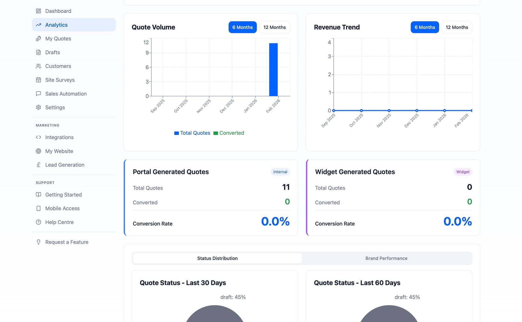The image size is (522, 322).
Task: Toggle Total Quotes legend series
Action: click(192, 133)
